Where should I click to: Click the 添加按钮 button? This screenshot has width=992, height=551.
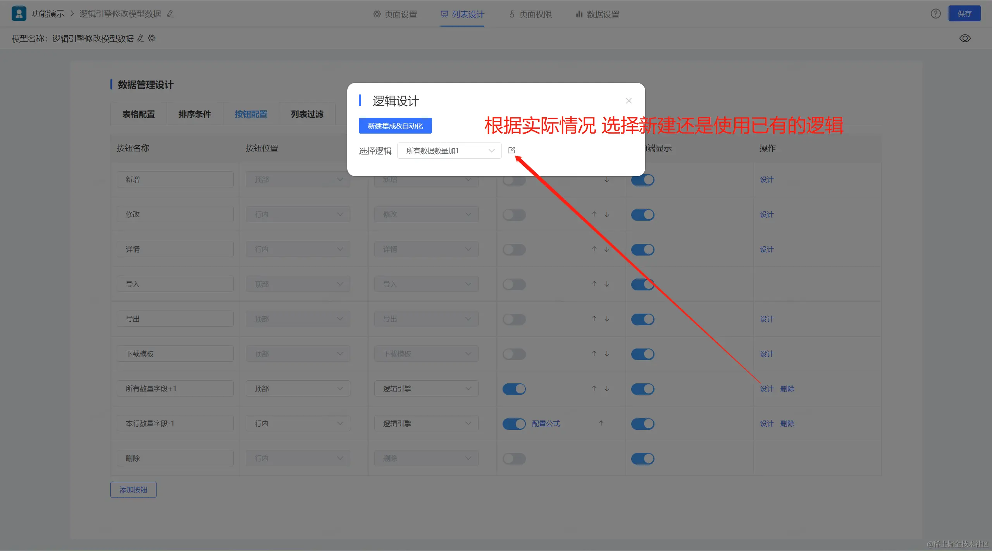point(133,489)
